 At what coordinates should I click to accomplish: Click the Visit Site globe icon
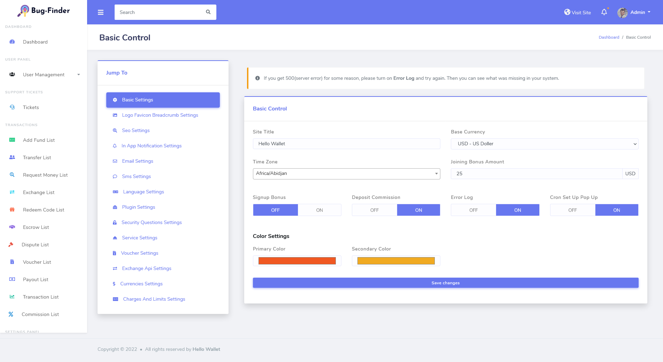coord(567,12)
